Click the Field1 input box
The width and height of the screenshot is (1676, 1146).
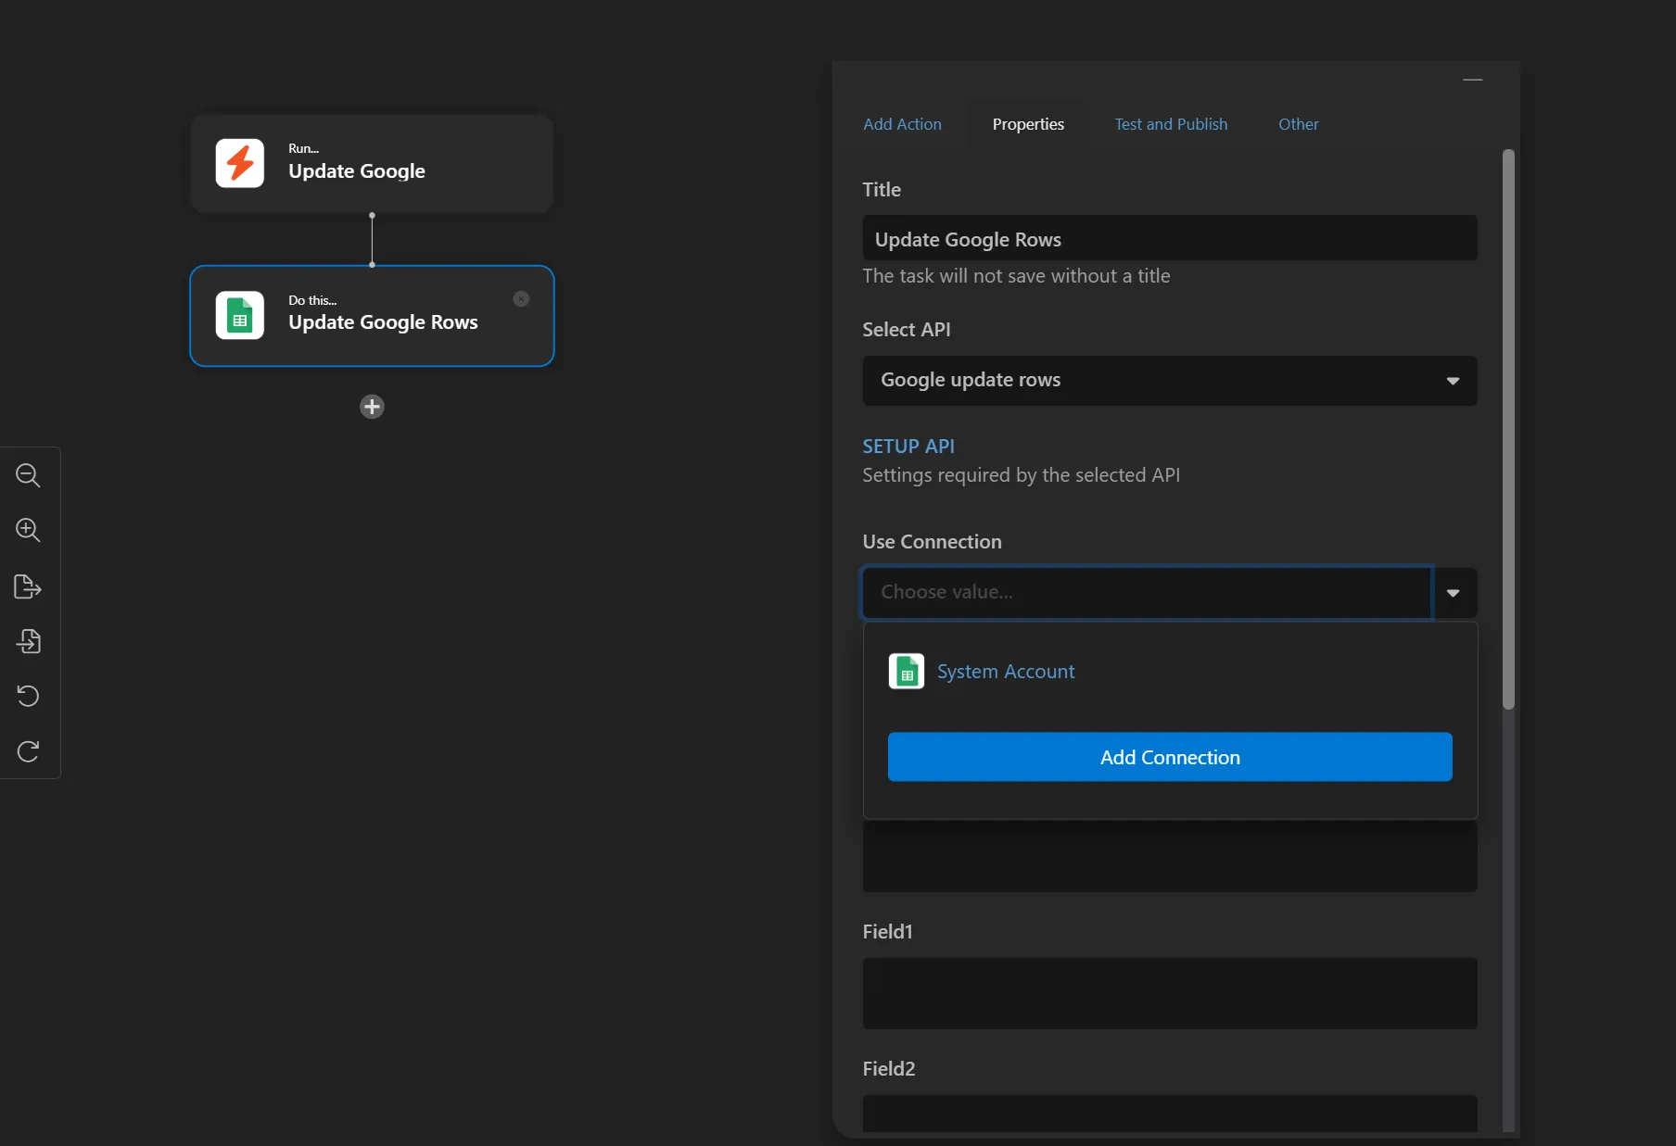[1170, 993]
